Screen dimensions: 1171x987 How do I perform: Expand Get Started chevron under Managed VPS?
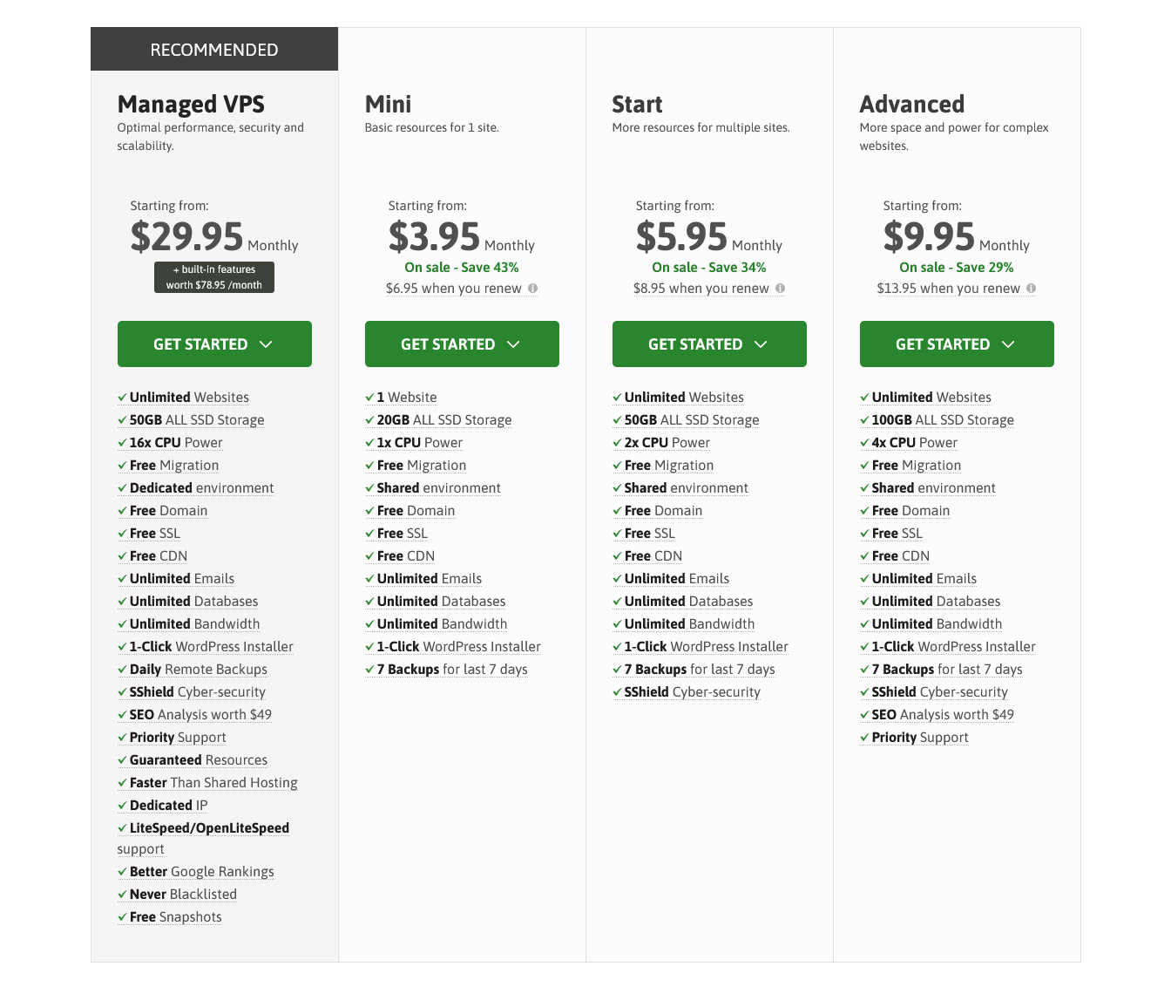[x=266, y=344]
